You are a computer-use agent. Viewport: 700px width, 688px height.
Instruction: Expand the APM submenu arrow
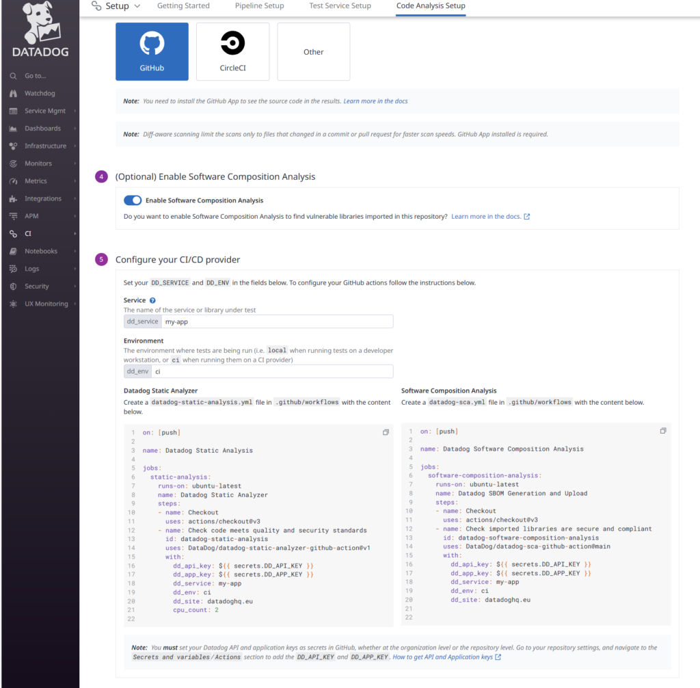tap(75, 216)
